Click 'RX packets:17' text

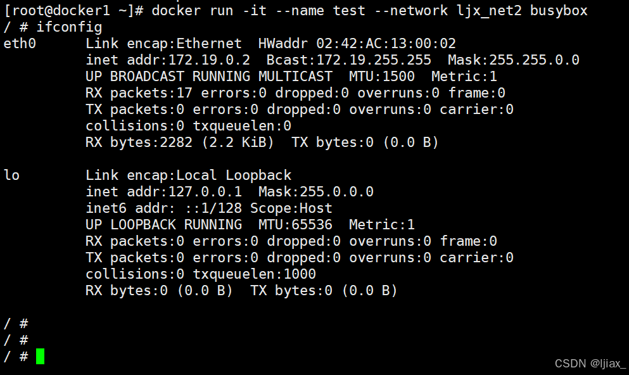[x=139, y=92]
